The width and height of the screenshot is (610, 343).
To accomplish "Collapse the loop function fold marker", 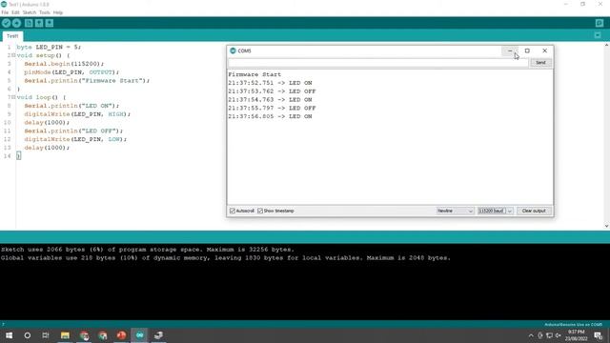I will click(x=13, y=97).
